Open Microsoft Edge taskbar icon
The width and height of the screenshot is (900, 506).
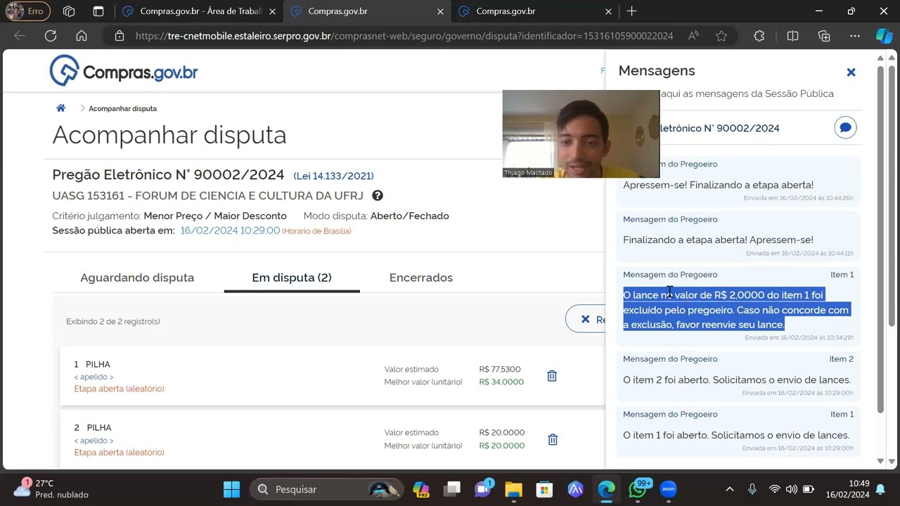[606, 489]
